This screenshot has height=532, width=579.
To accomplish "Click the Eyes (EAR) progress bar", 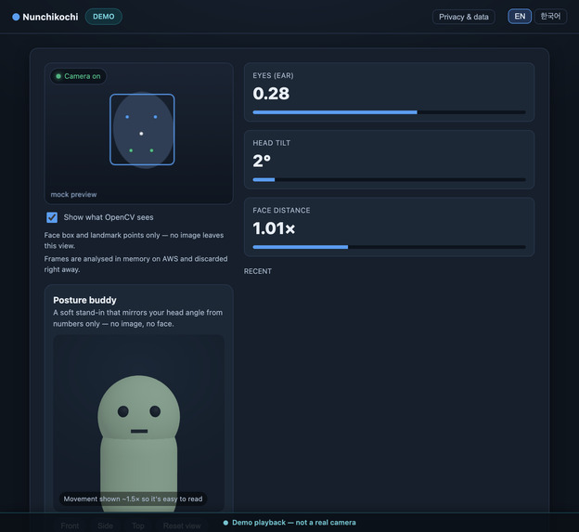I will (389, 112).
